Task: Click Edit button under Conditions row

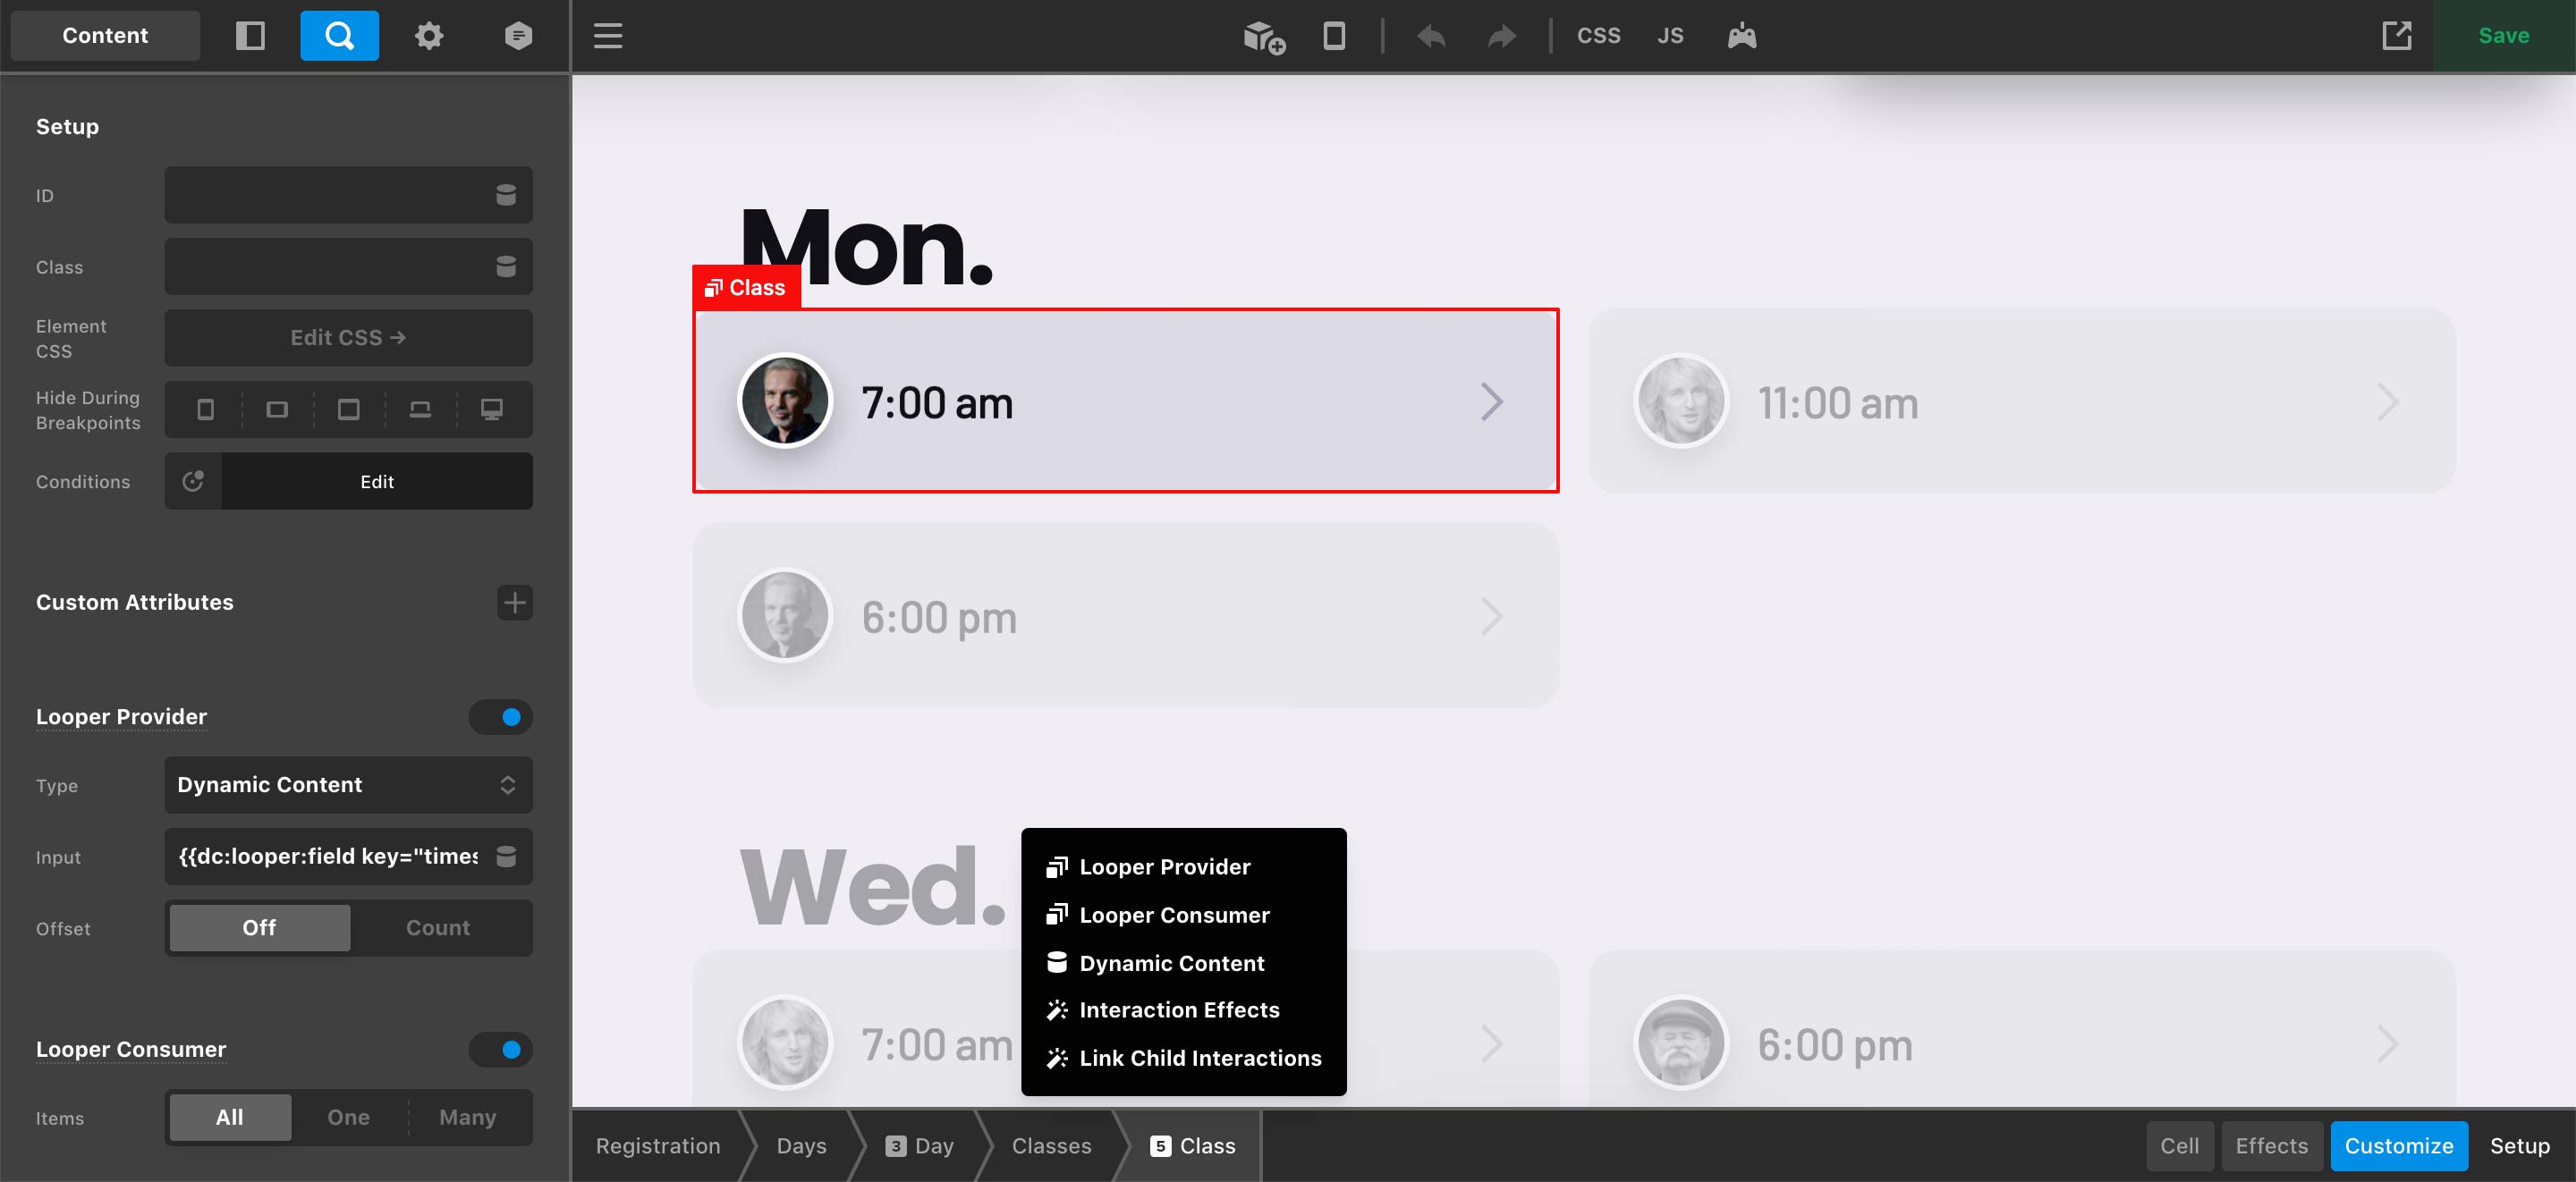Action: [x=377, y=481]
